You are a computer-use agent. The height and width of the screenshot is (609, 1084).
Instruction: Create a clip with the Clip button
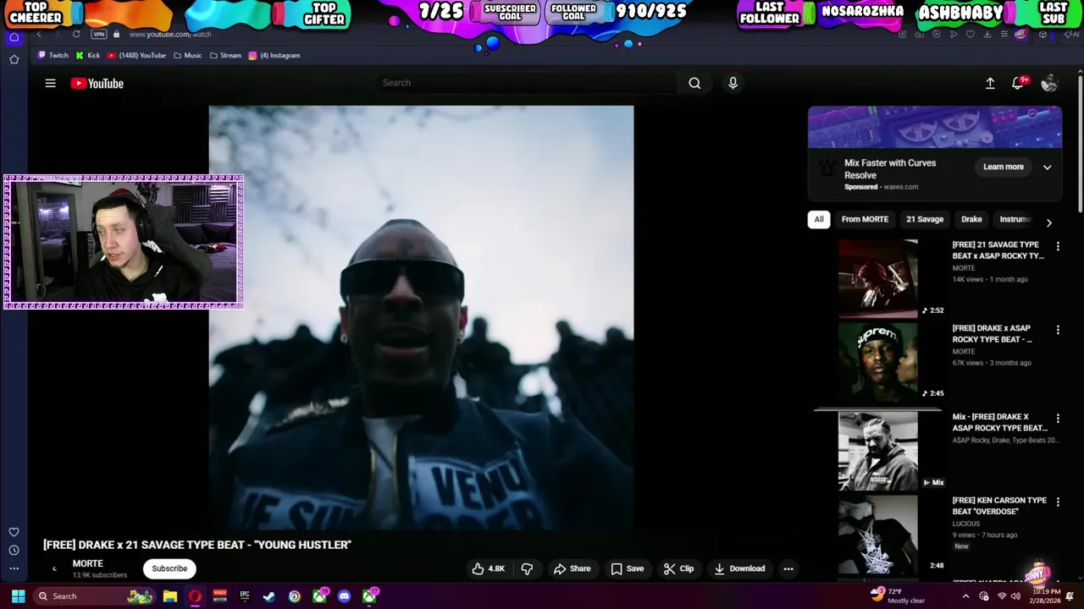pyautogui.click(x=678, y=568)
